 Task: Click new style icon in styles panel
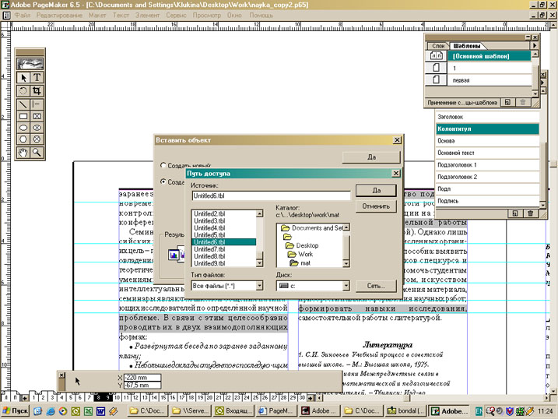515,213
